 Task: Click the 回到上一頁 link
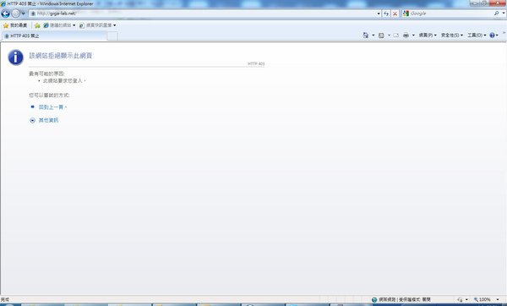click(51, 107)
